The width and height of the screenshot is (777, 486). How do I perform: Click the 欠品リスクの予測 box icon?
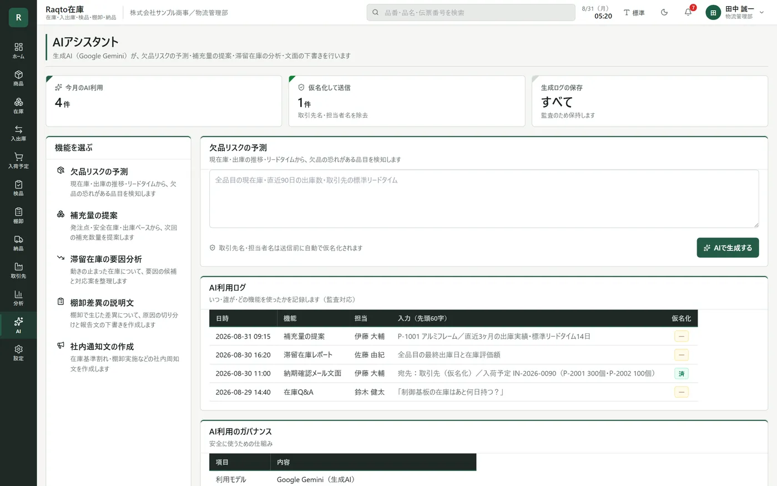[61, 171]
